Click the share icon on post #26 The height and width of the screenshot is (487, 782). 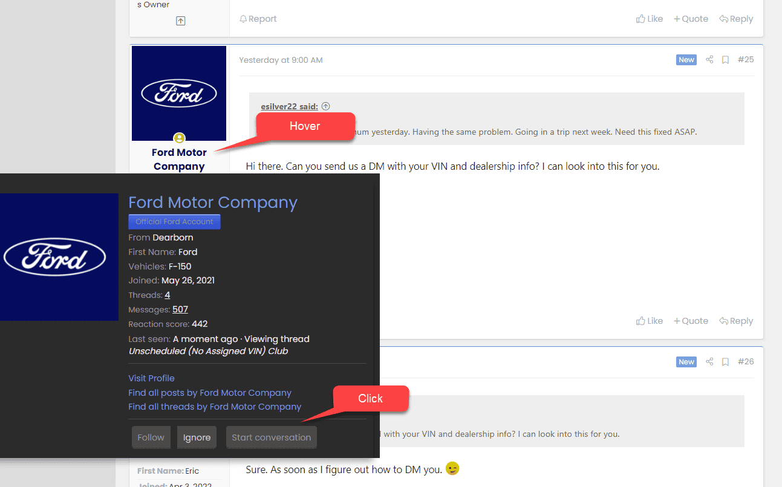click(709, 362)
